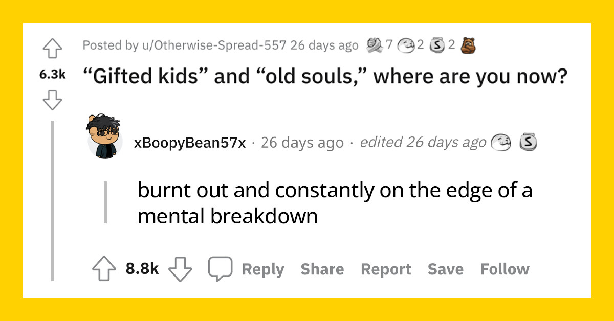Select the Report option on the comment
The image size is (614, 321).
click(x=386, y=269)
